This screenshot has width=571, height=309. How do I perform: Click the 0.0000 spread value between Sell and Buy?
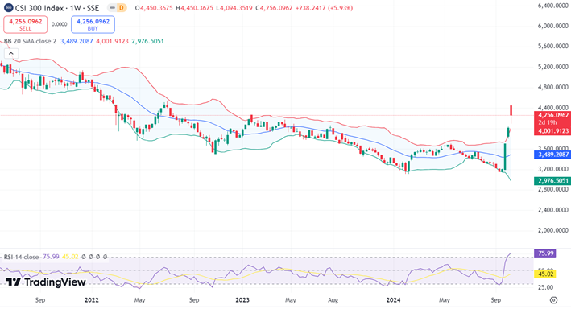(x=59, y=24)
